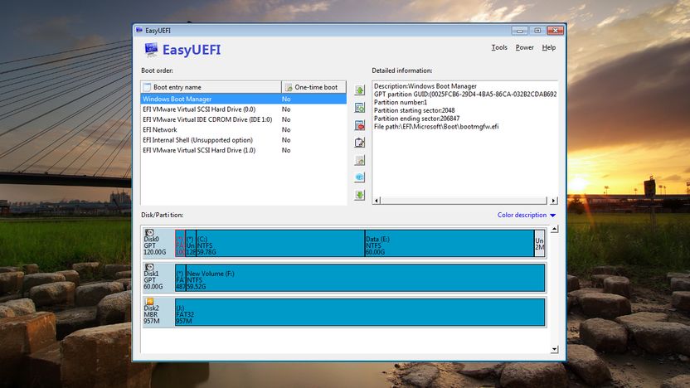690x388 pixels.
Task: Select the red-outlined ESP partition on Disk0
Action: point(180,243)
